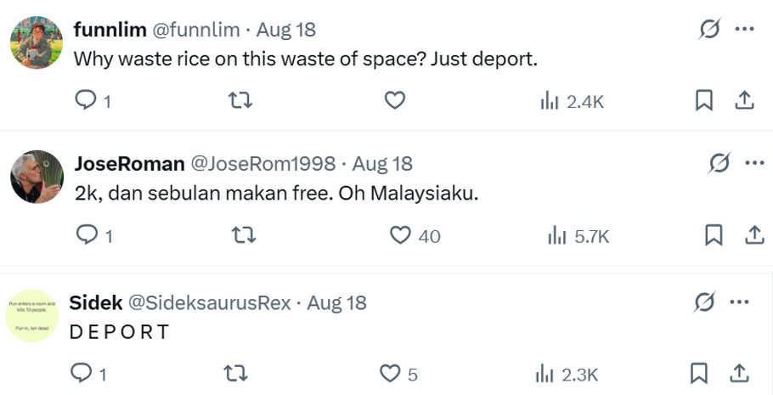This screenshot has width=773, height=395.
Task: Share JoseRoman's tweet
Action: click(754, 235)
